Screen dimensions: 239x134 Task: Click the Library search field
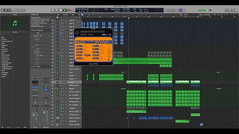click(15, 35)
